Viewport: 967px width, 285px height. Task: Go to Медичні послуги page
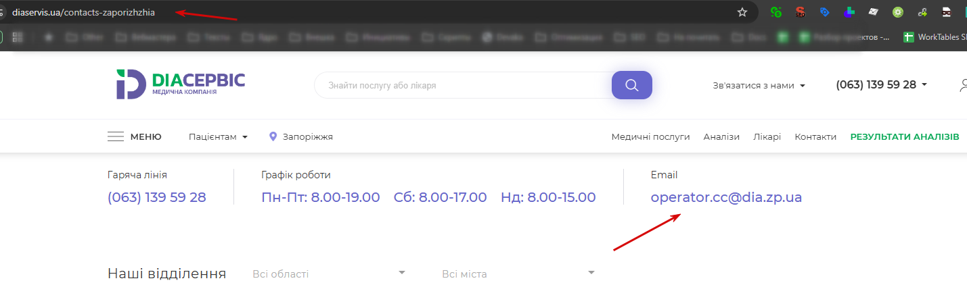pyautogui.click(x=650, y=136)
